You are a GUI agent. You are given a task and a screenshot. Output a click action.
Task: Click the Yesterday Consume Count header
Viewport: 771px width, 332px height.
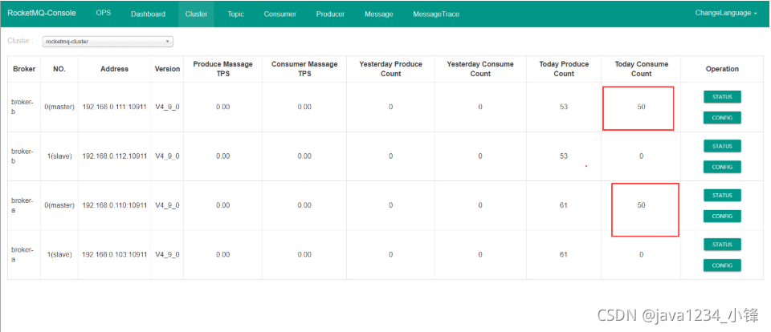(480, 69)
